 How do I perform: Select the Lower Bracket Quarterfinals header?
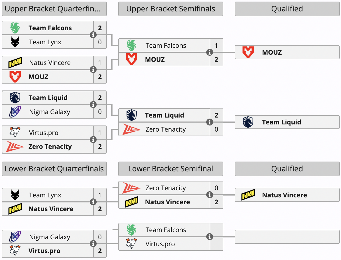[54, 169]
